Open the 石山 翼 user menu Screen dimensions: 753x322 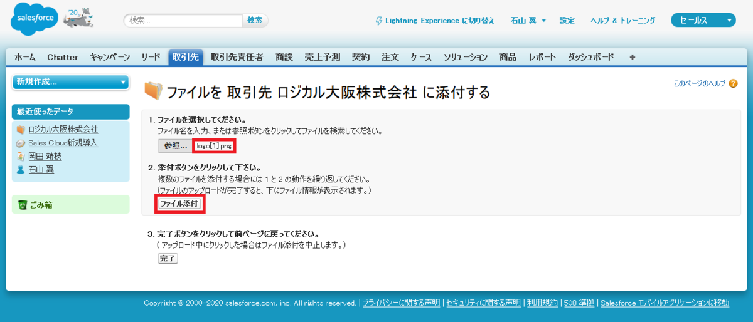[528, 21]
